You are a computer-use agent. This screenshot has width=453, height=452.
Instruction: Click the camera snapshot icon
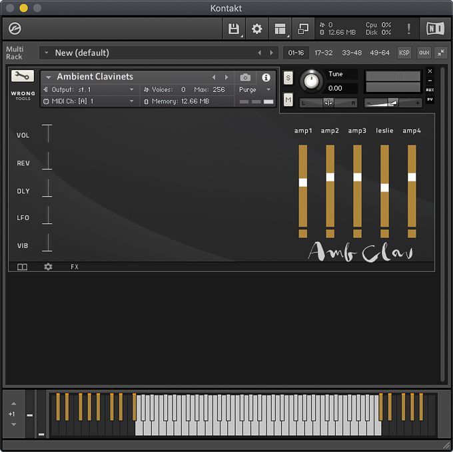click(x=245, y=77)
